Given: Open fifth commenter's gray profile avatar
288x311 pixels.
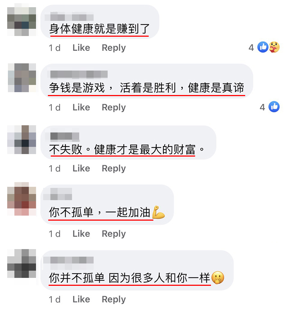Looking at the screenshot, I should [x=22, y=263].
